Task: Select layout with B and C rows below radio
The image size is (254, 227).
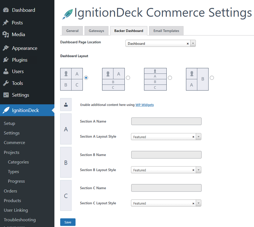Action: [x=128, y=78]
